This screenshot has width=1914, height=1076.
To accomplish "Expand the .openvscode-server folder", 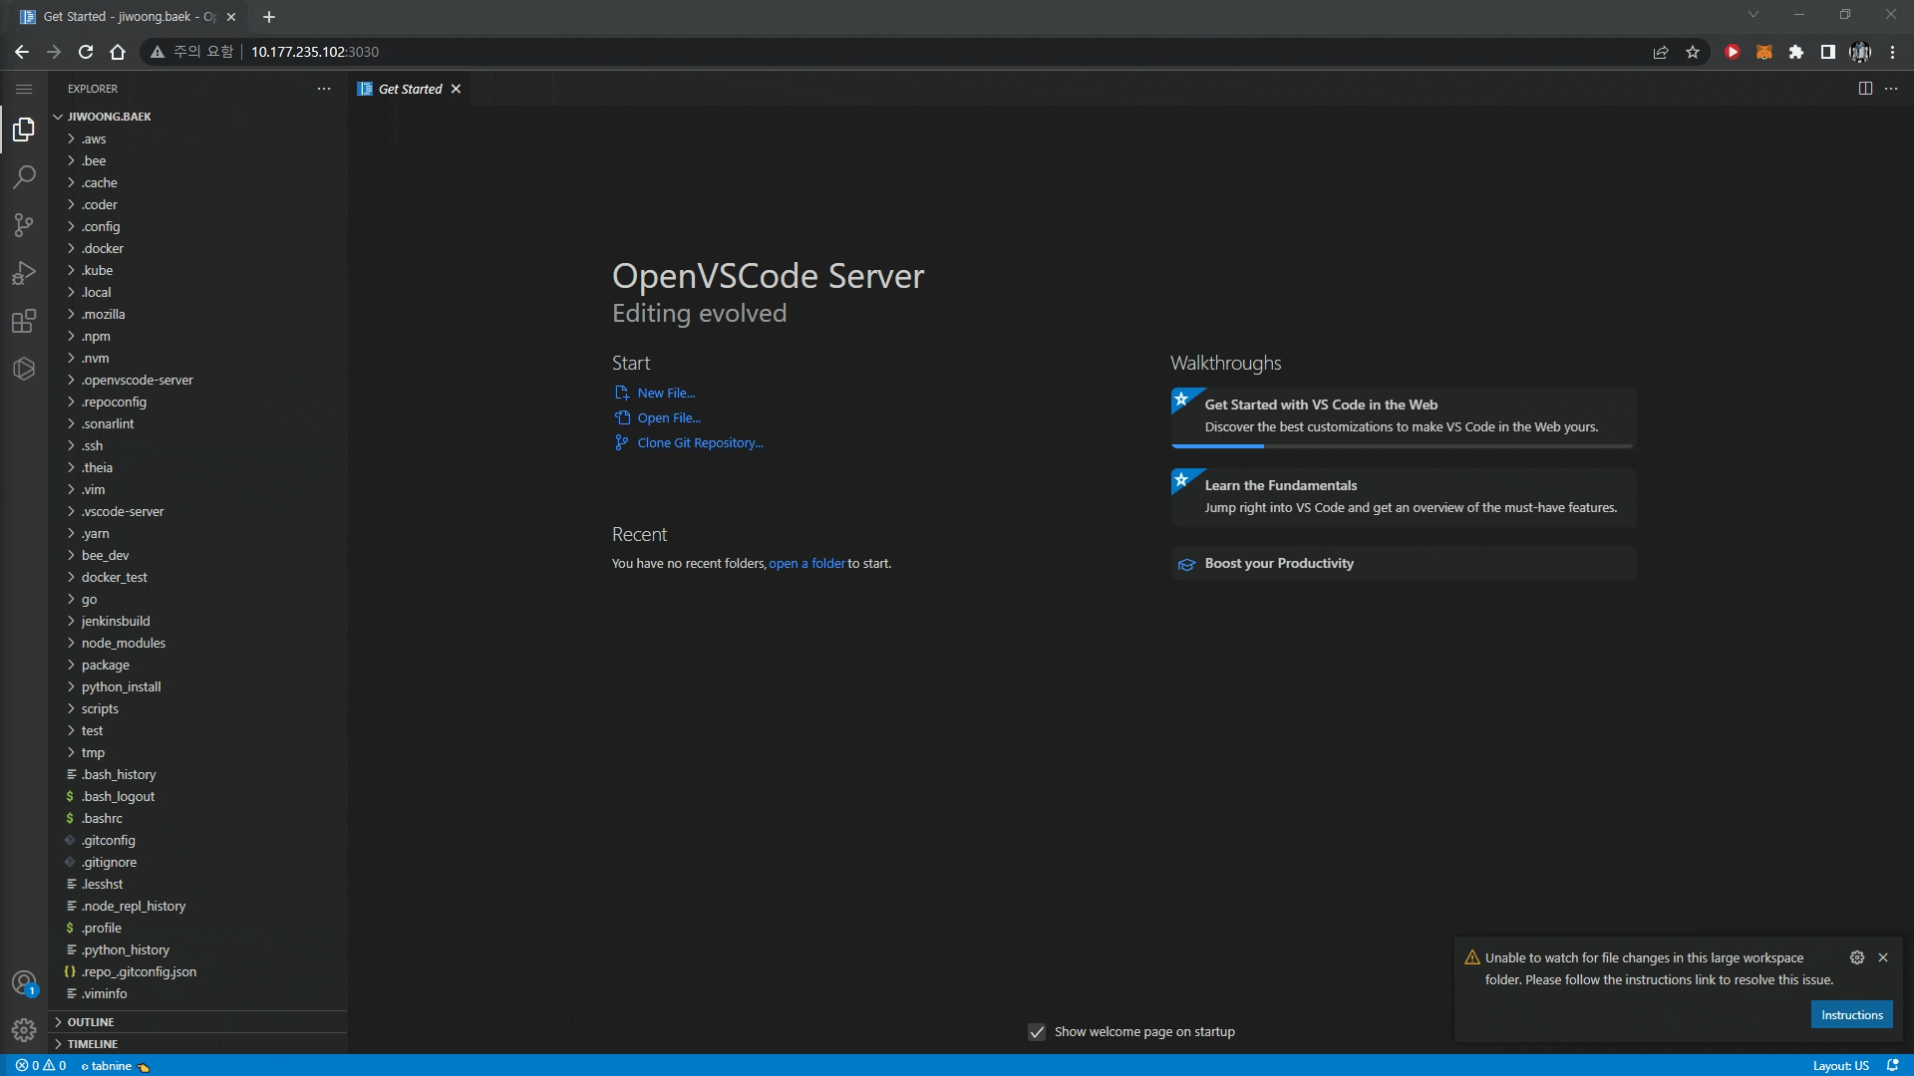I will (x=197, y=380).
